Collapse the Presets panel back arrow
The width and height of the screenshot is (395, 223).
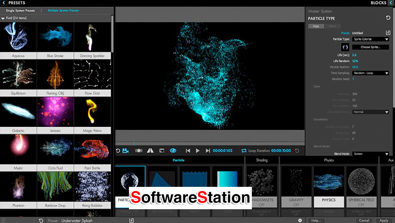pyautogui.click(x=4, y=3)
